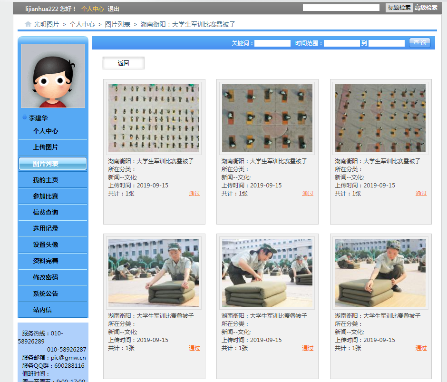Click 退出 to log out
The height and width of the screenshot is (382, 447).
pos(114,9)
